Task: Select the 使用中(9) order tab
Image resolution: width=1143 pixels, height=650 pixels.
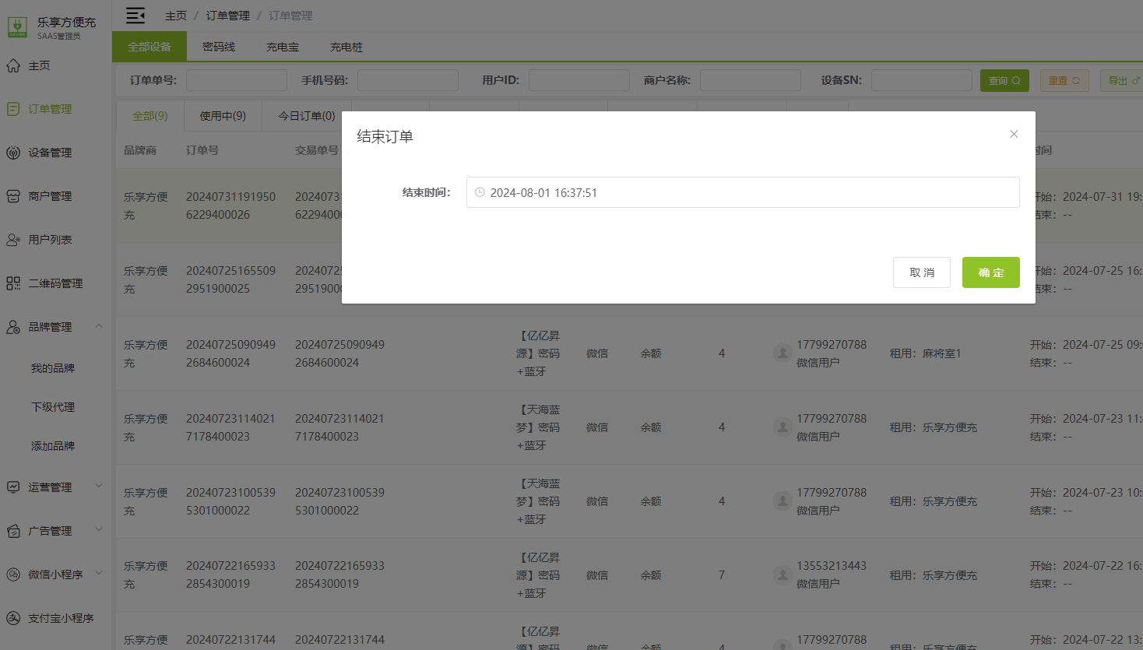Action: (223, 116)
